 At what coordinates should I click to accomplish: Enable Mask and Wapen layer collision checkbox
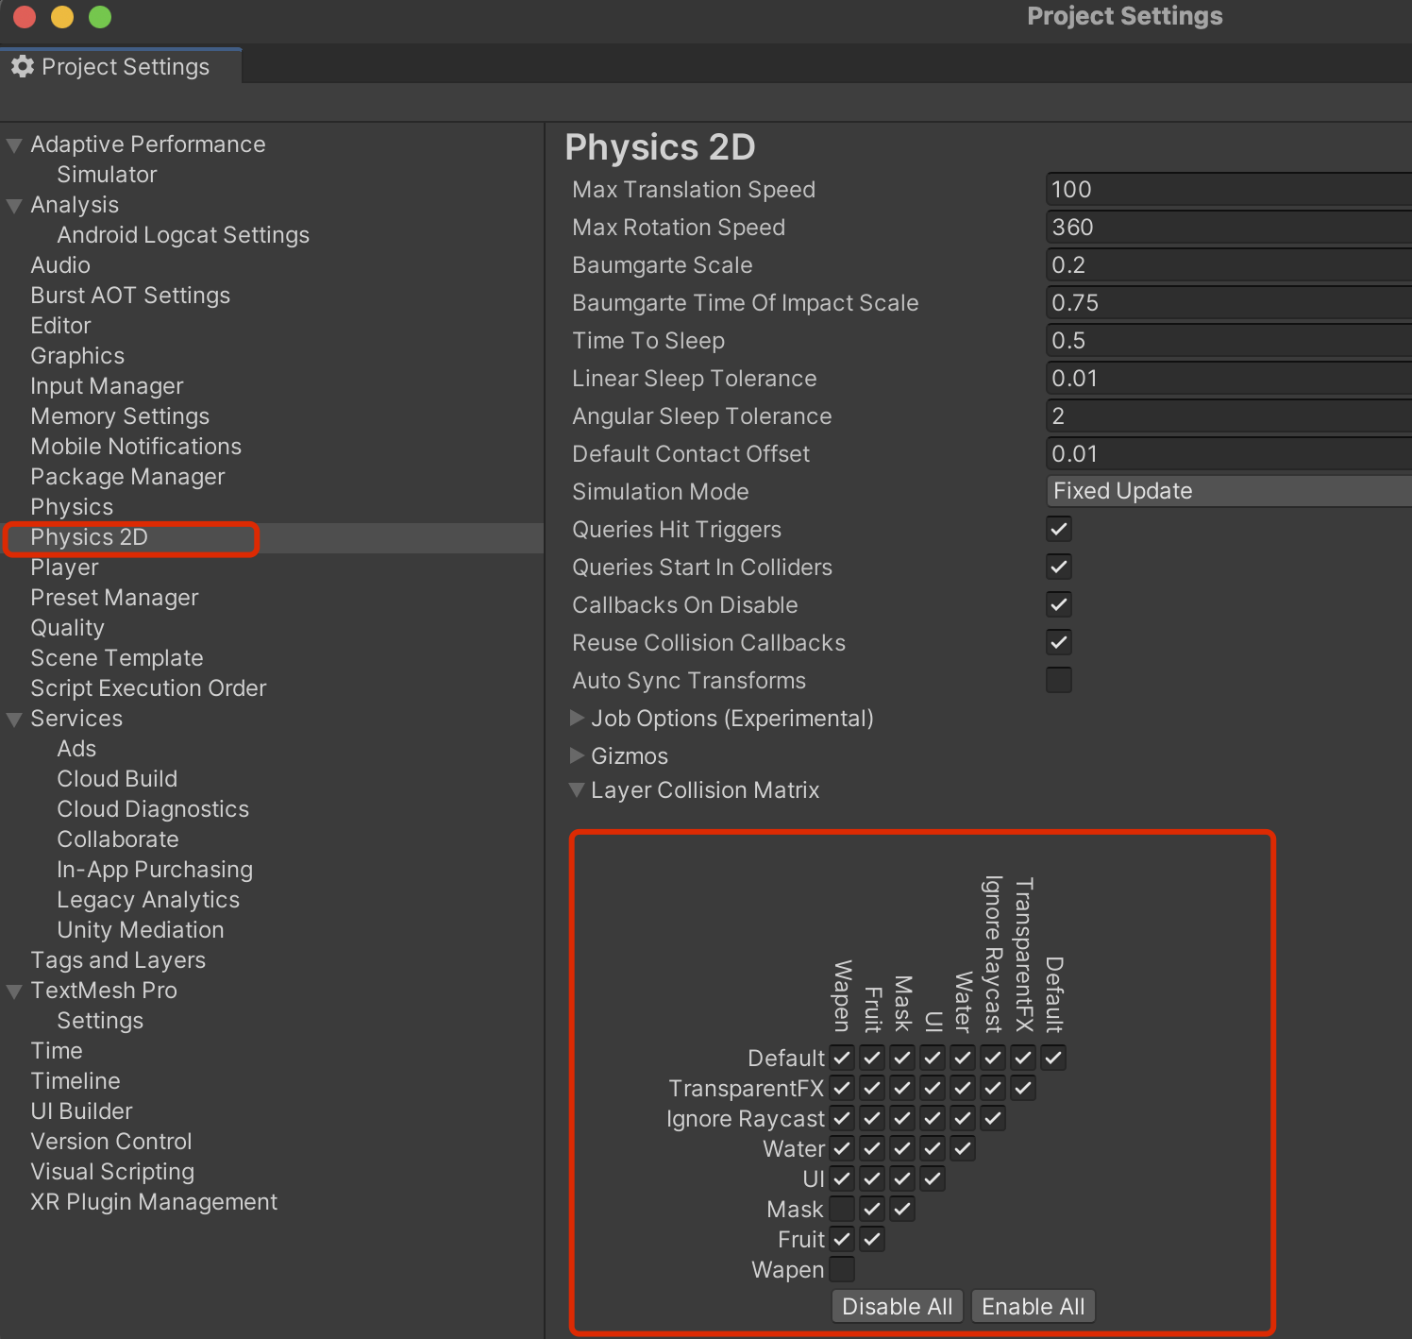(x=842, y=1209)
